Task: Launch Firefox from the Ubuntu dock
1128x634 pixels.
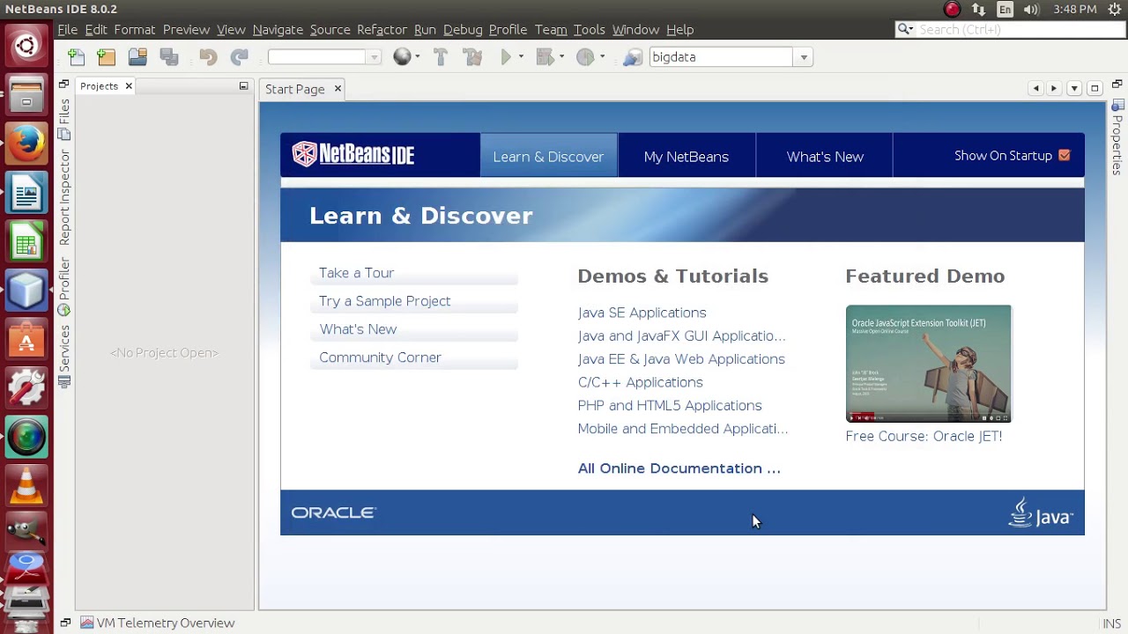Action: click(26, 144)
